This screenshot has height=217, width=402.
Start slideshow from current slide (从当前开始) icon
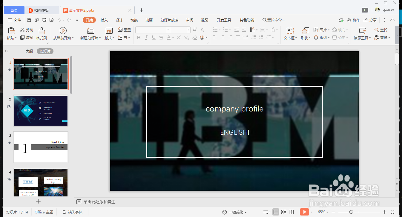(63, 30)
